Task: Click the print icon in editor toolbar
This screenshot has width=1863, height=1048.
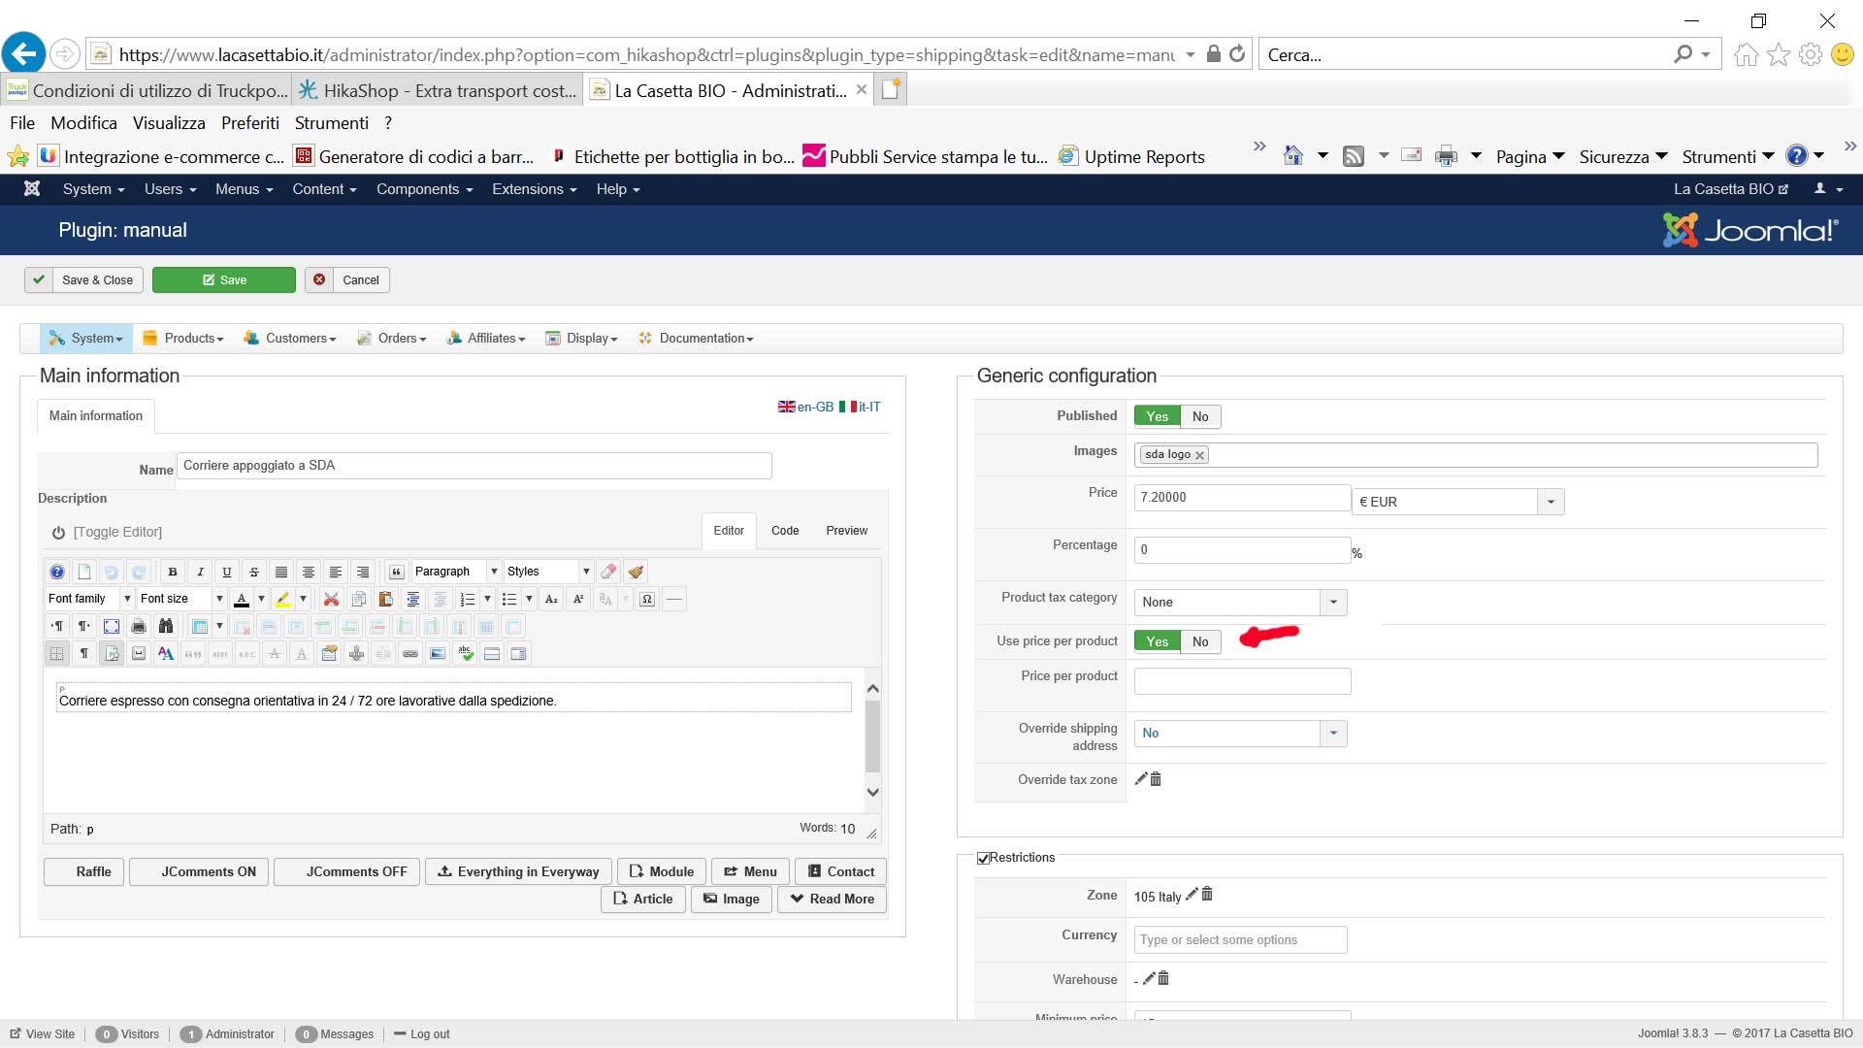Action: click(x=139, y=626)
